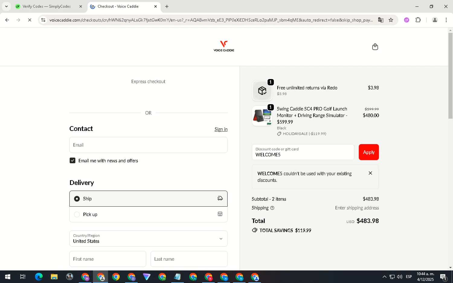Go back to the previous page
Screen dimensions: 453x283
click(7, 20)
